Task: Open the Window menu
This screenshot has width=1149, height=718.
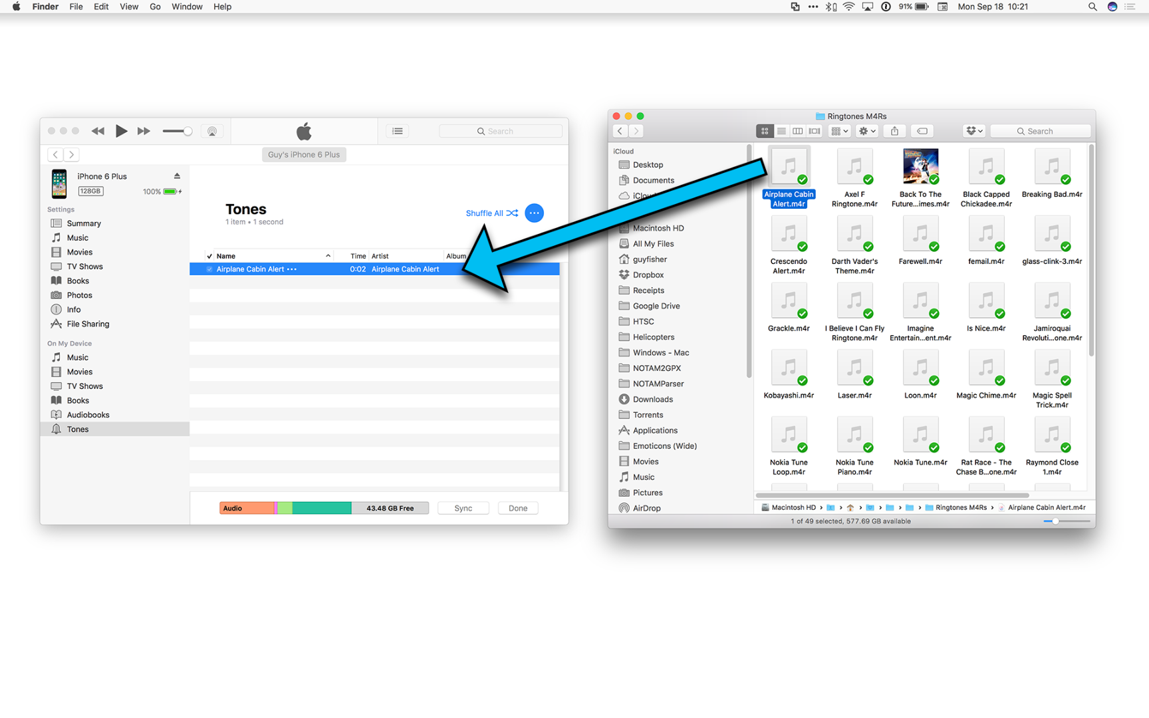Action: 187,7
